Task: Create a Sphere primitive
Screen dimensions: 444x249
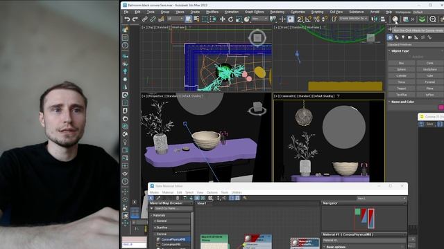Action: click(401, 69)
